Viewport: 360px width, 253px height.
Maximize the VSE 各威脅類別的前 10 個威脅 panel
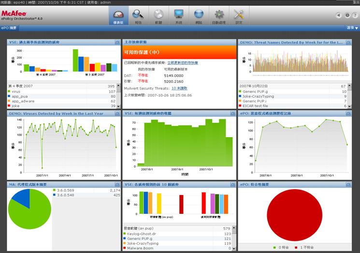(x=233, y=184)
